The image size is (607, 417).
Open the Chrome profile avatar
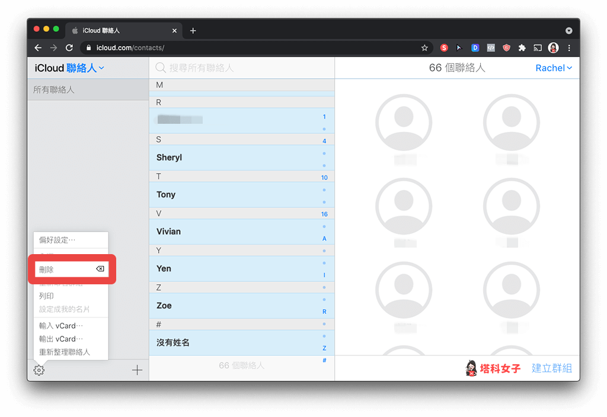553,48
